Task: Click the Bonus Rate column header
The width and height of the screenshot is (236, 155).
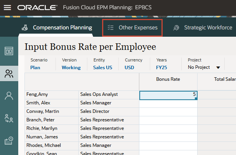Action: click(x=168, y=79)
